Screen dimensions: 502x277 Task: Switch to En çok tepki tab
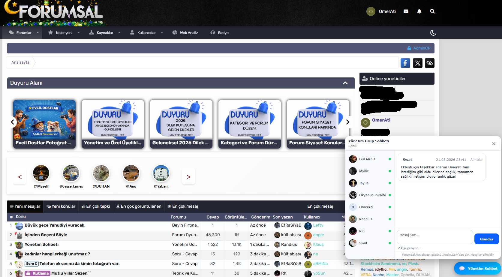[x=96, y=206]
